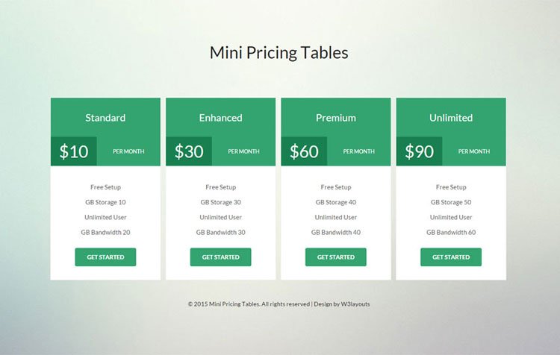Click Get Started on the Enhanced plan
The image size is (560, 355).
pos(220,257)
